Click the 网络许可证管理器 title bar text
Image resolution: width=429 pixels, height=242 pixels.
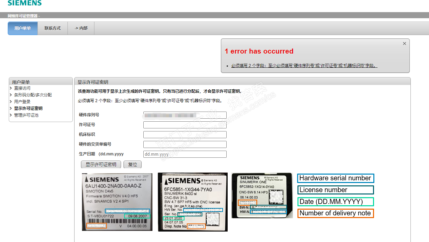coord(24,16)
